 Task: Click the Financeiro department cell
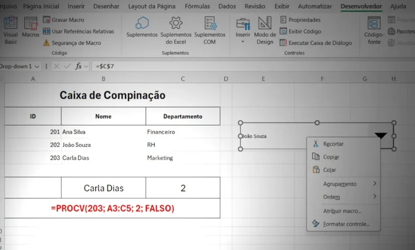[183, 132]
